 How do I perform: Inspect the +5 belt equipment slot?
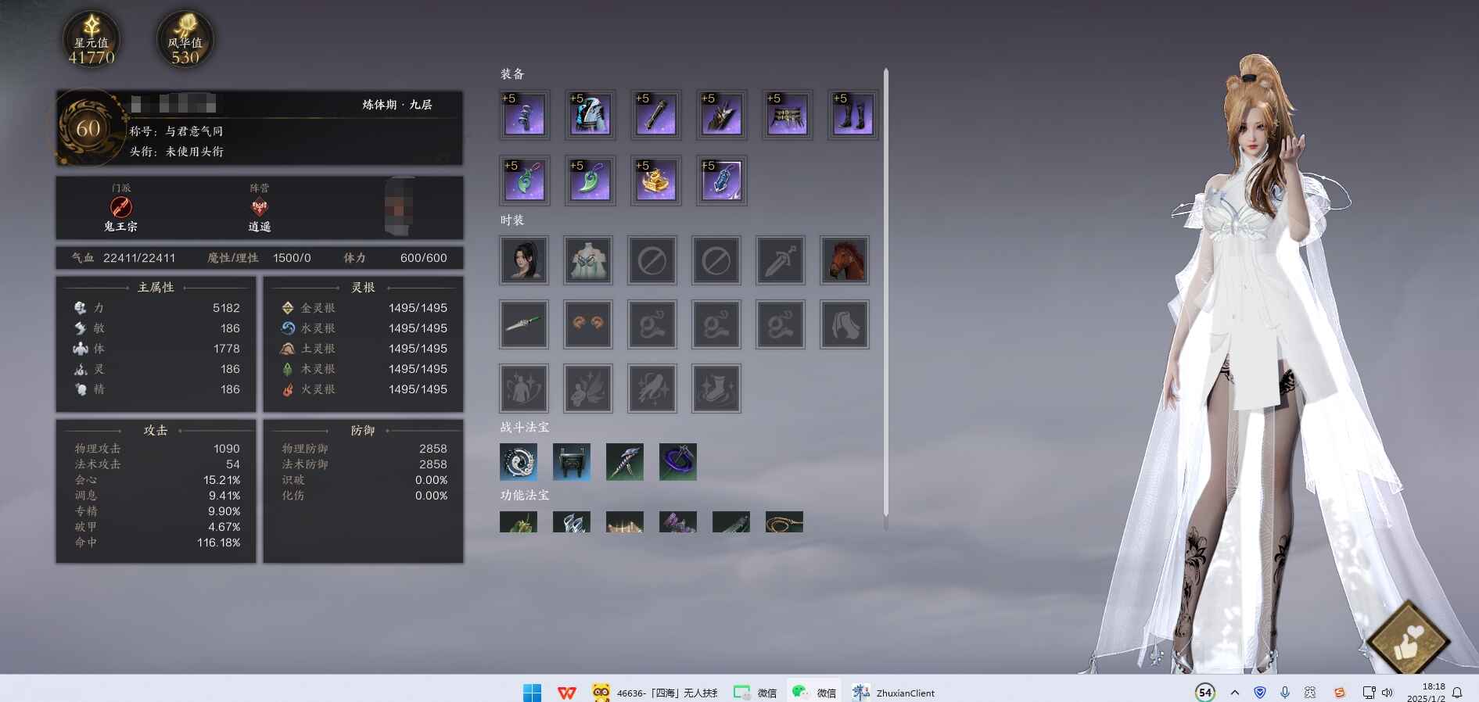788,115
